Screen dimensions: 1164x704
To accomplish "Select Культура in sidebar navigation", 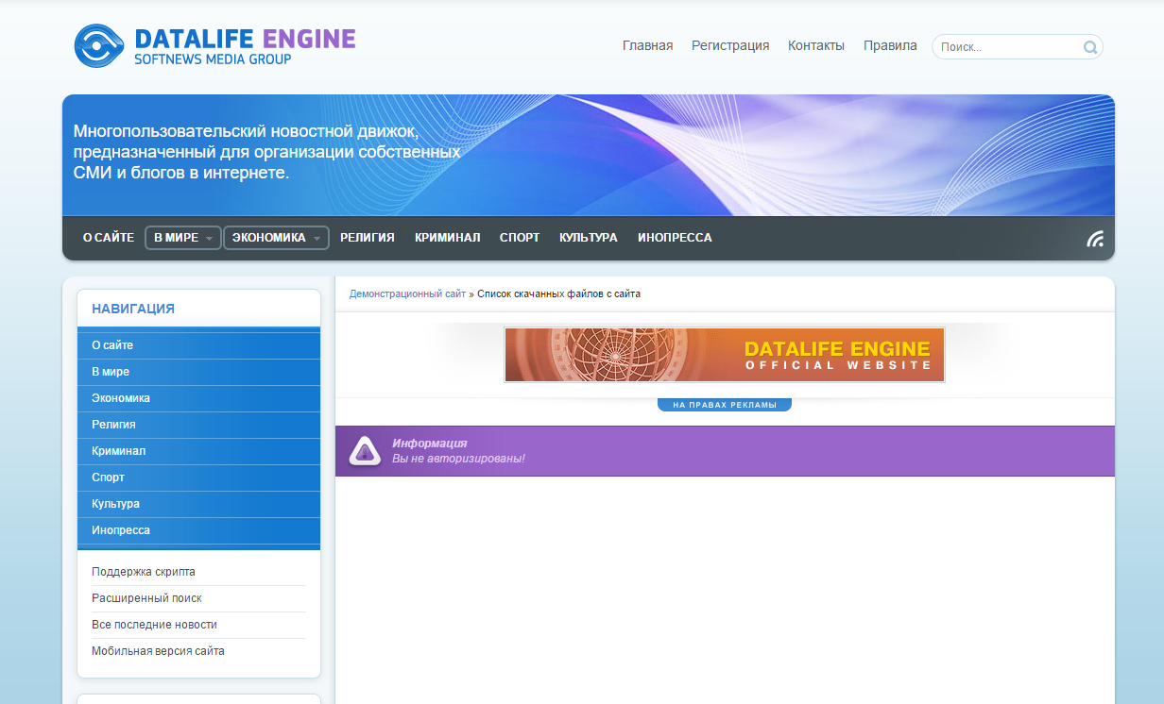I will point(198,504).
